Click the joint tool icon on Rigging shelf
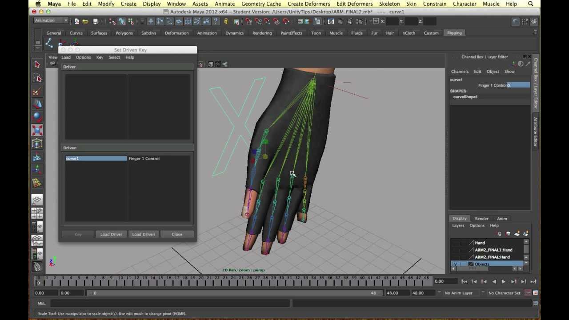This screenshot has width=569, height=320. (x=49, y=43)
